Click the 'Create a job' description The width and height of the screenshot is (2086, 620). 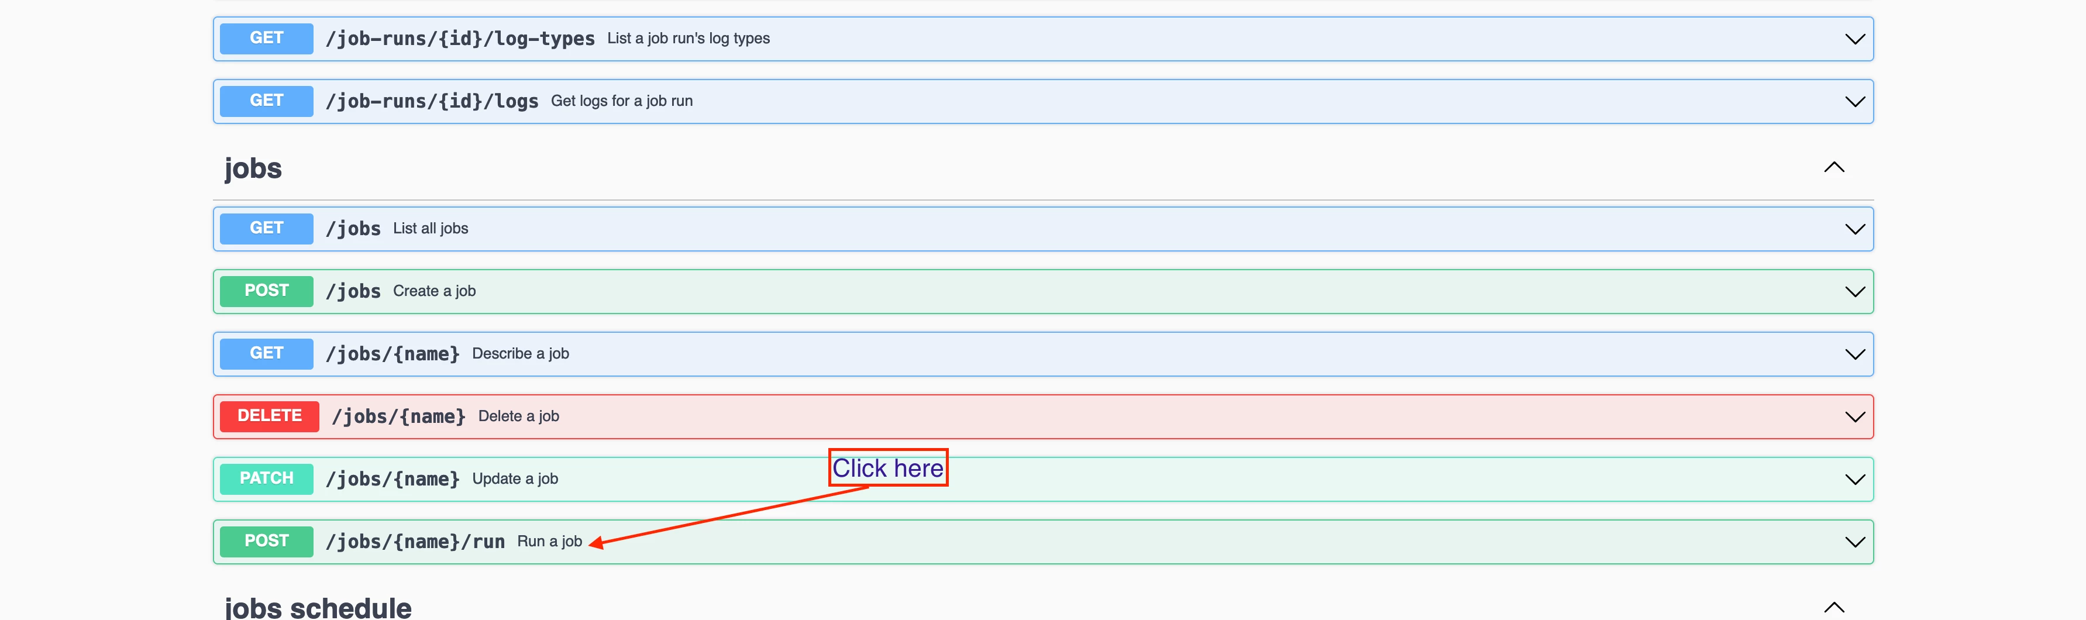(x=435, y=291)
